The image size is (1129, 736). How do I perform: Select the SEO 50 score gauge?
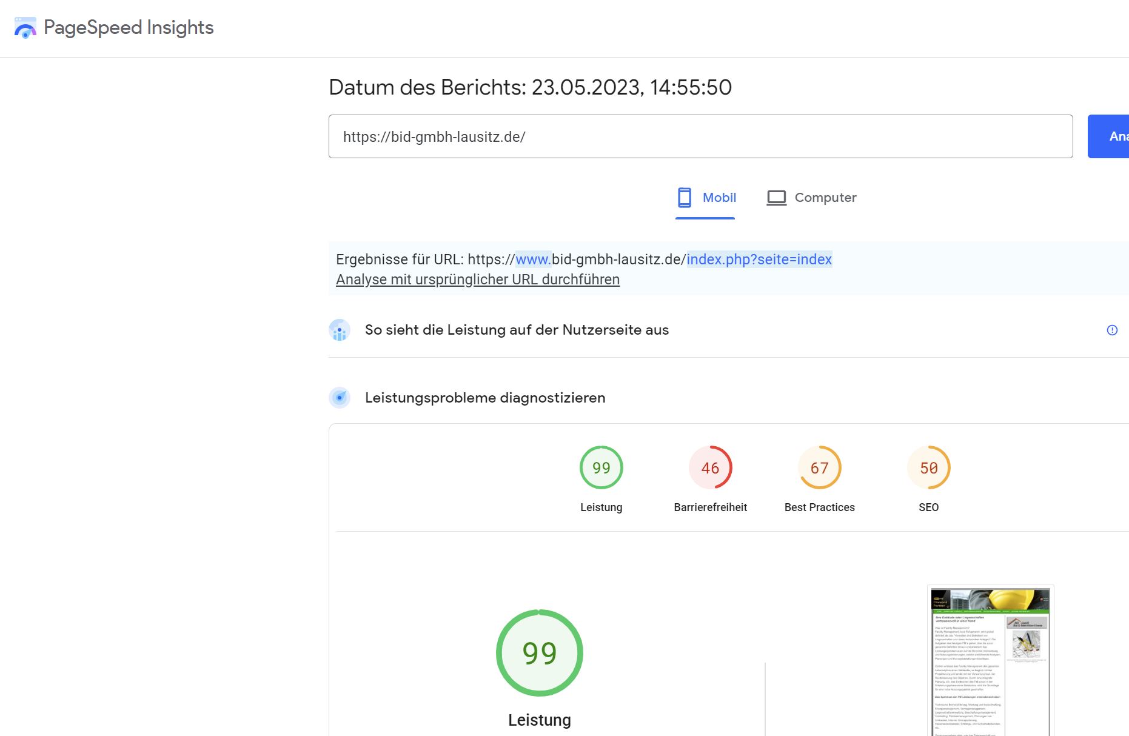pyautogui.click(x=929, y=467)
